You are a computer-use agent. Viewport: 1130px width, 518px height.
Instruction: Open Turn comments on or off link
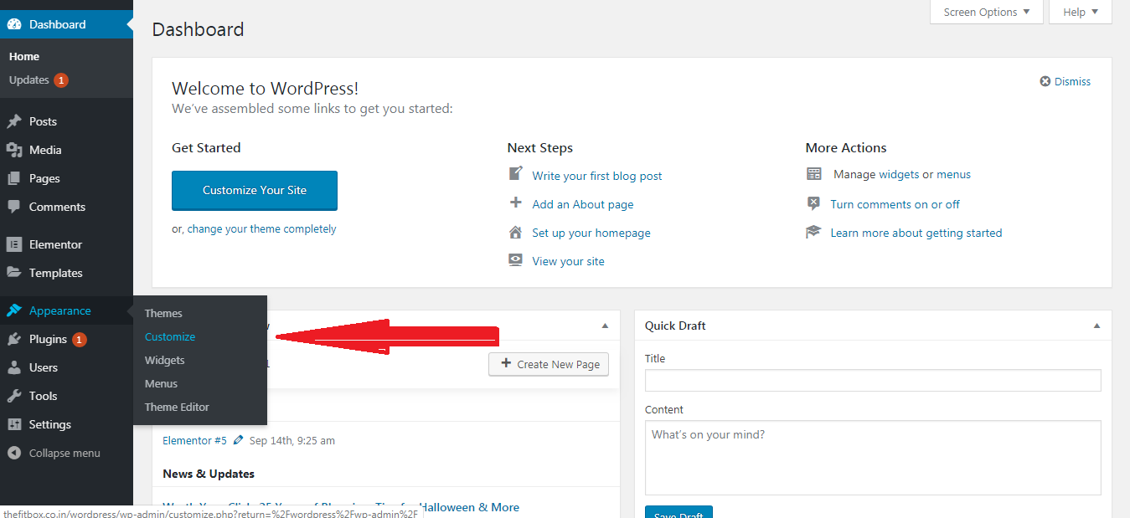tap(895, 204)
